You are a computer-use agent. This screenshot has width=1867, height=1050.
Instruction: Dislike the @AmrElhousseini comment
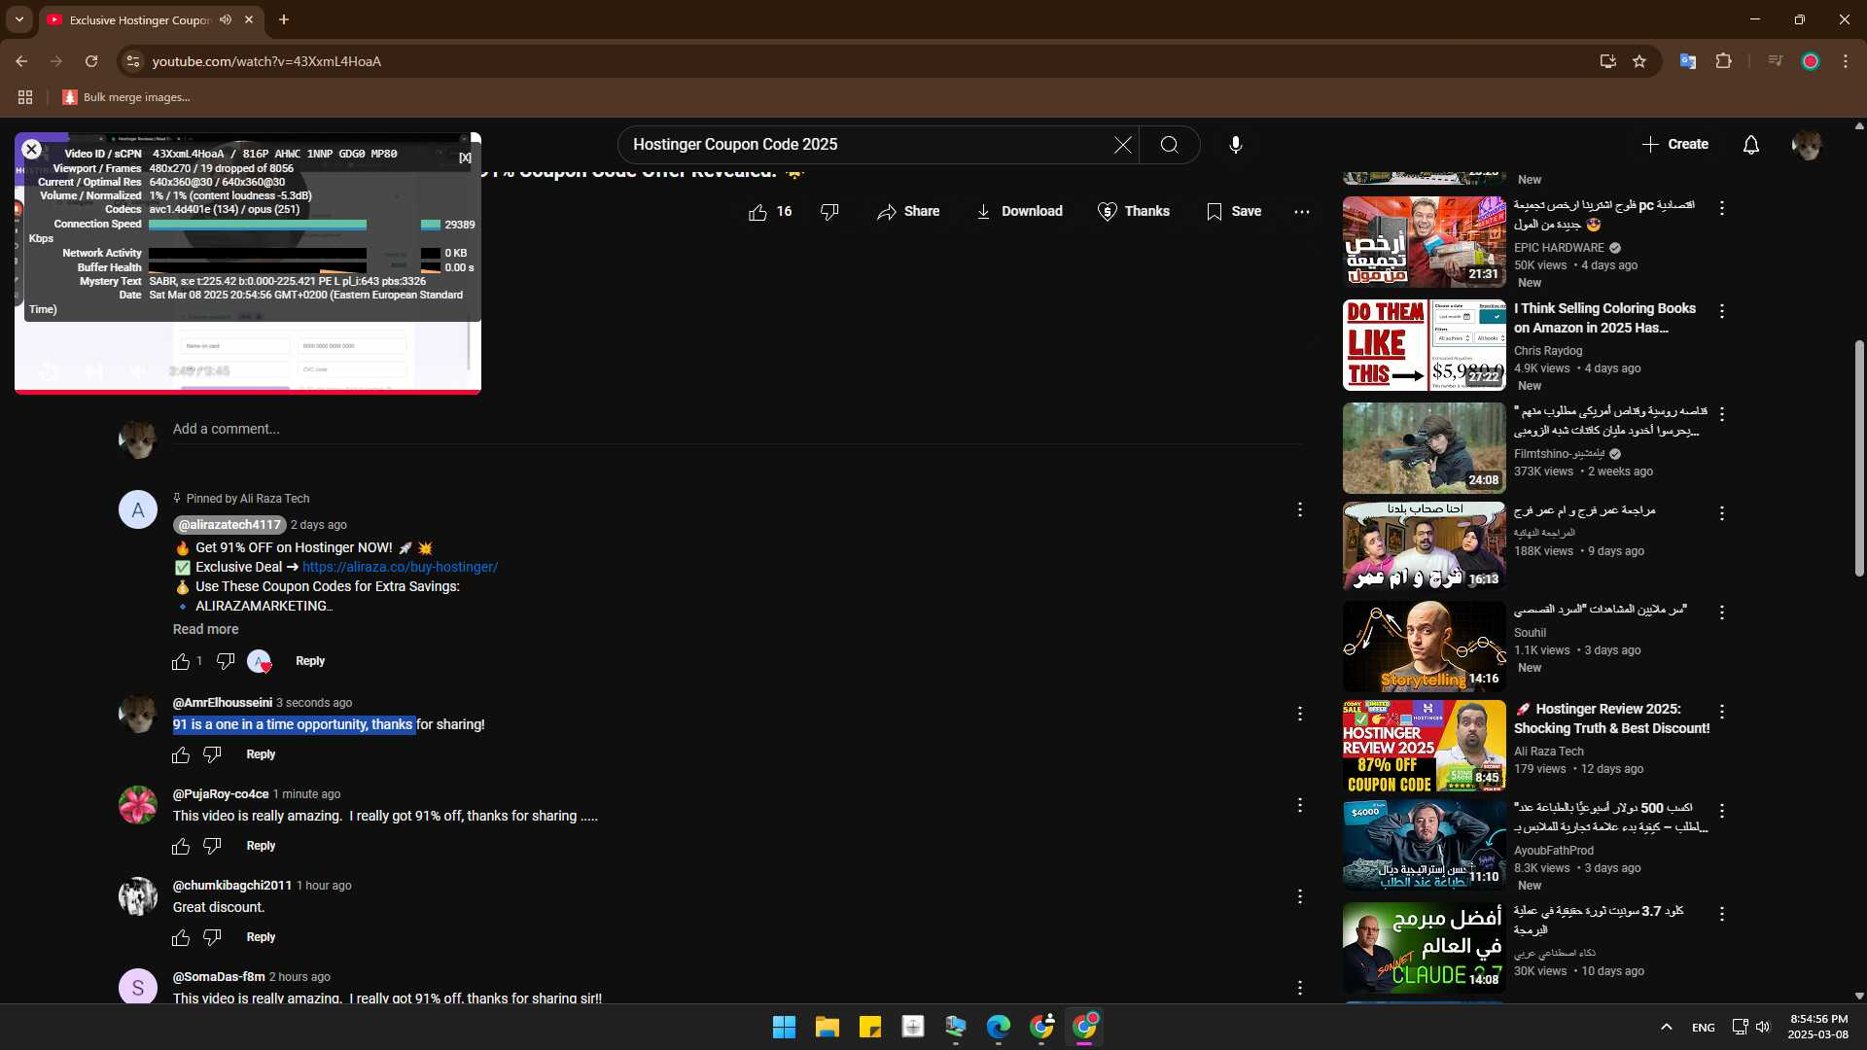(x=212, y=755)
